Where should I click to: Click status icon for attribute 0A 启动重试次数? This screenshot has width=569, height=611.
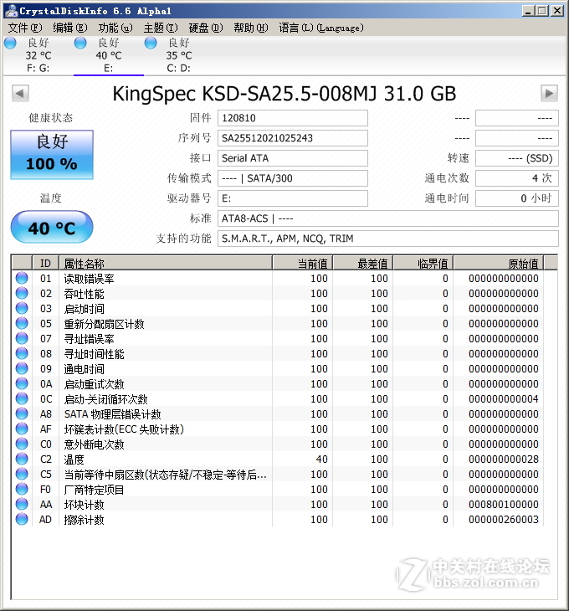tap(22, 384)
